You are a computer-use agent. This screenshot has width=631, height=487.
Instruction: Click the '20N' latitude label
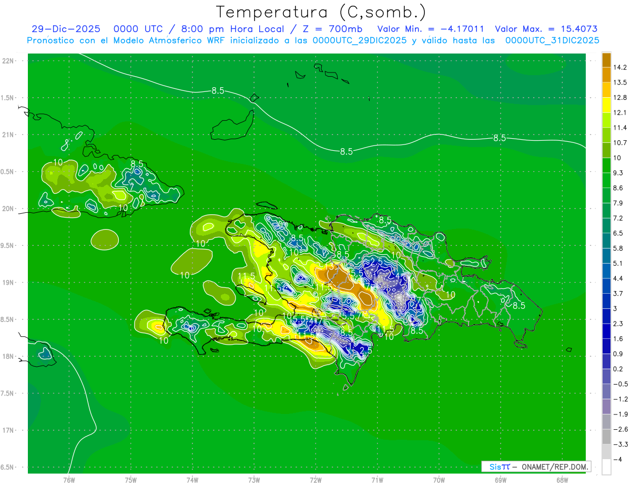pyautogui.click(x=8, y=209)
